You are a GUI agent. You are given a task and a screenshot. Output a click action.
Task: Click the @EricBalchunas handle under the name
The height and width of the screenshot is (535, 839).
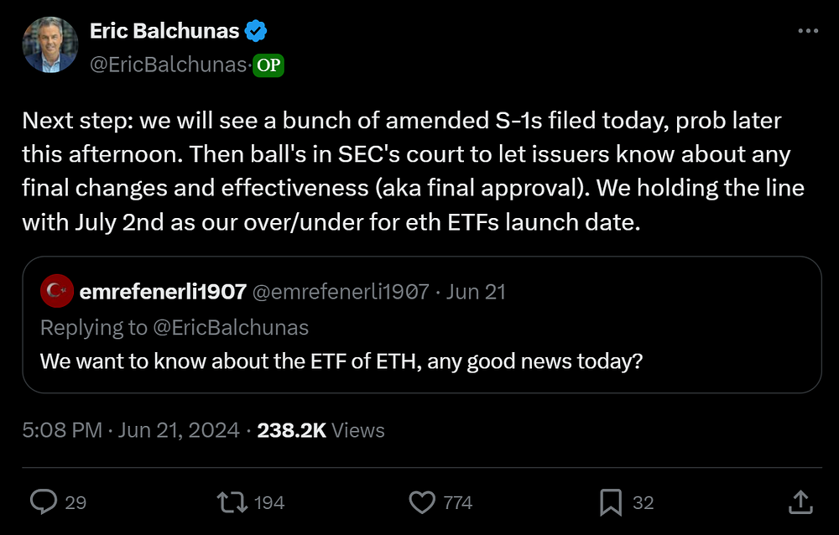pyautogui.click(x=168, y=65)
